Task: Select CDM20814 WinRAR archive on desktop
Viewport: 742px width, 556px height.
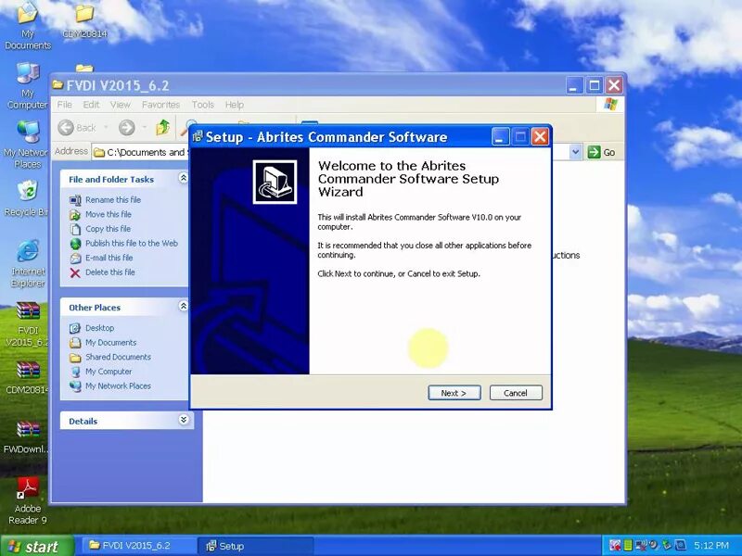Action: [28, 378]
